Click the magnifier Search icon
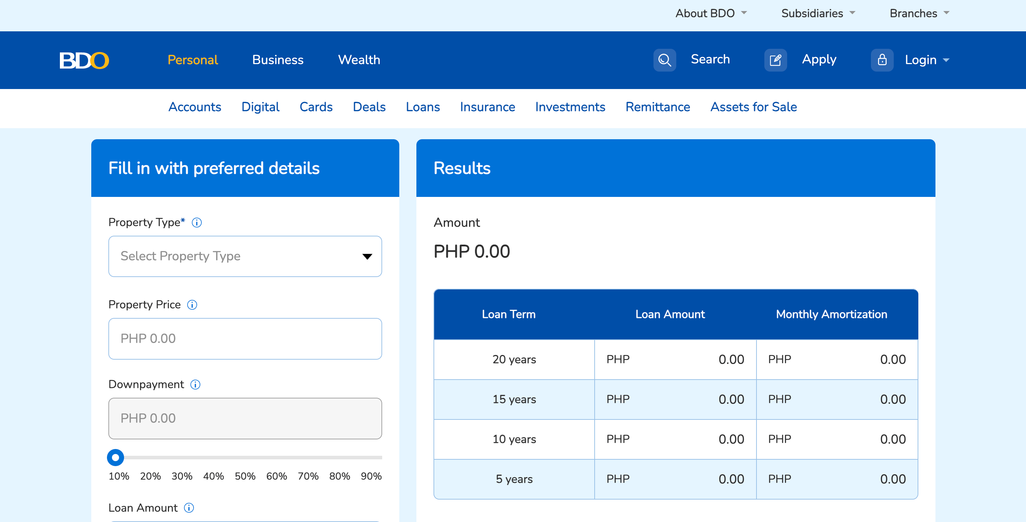1026x522 pixels. pos(665,60)
